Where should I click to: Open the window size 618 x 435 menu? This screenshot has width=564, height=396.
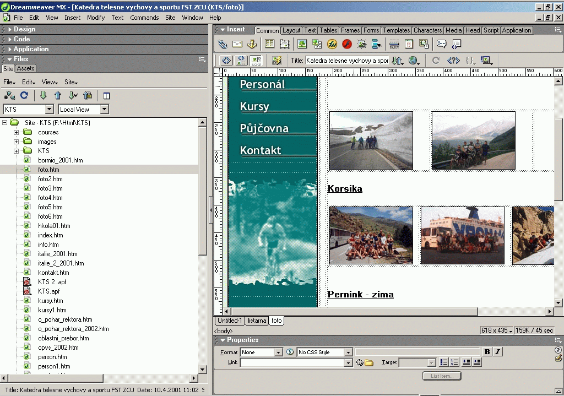click(497, 330)
